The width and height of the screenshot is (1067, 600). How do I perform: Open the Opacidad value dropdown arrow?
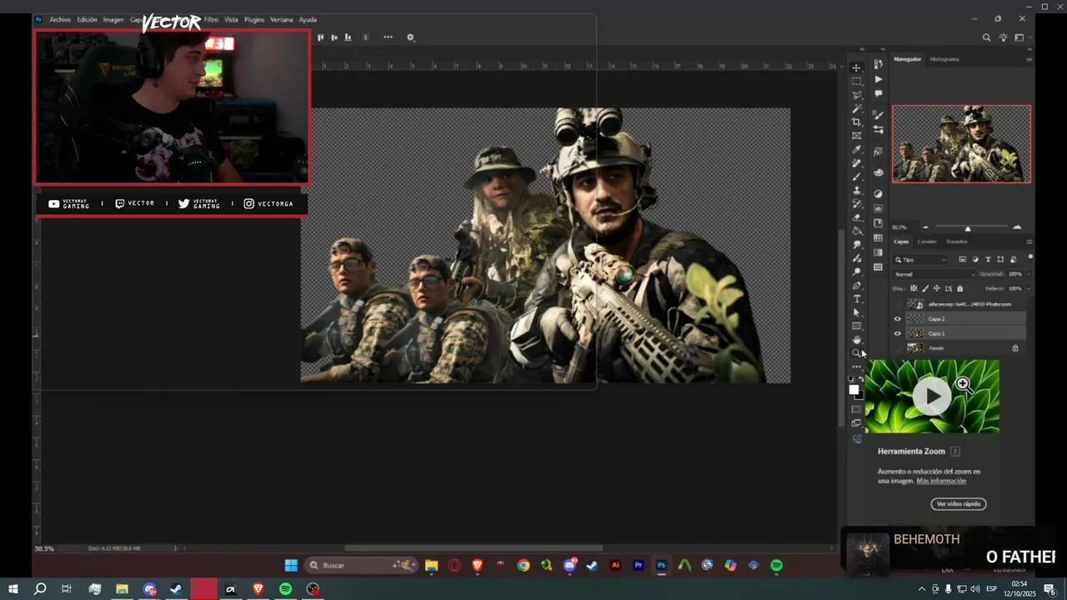coord(1029,274)
